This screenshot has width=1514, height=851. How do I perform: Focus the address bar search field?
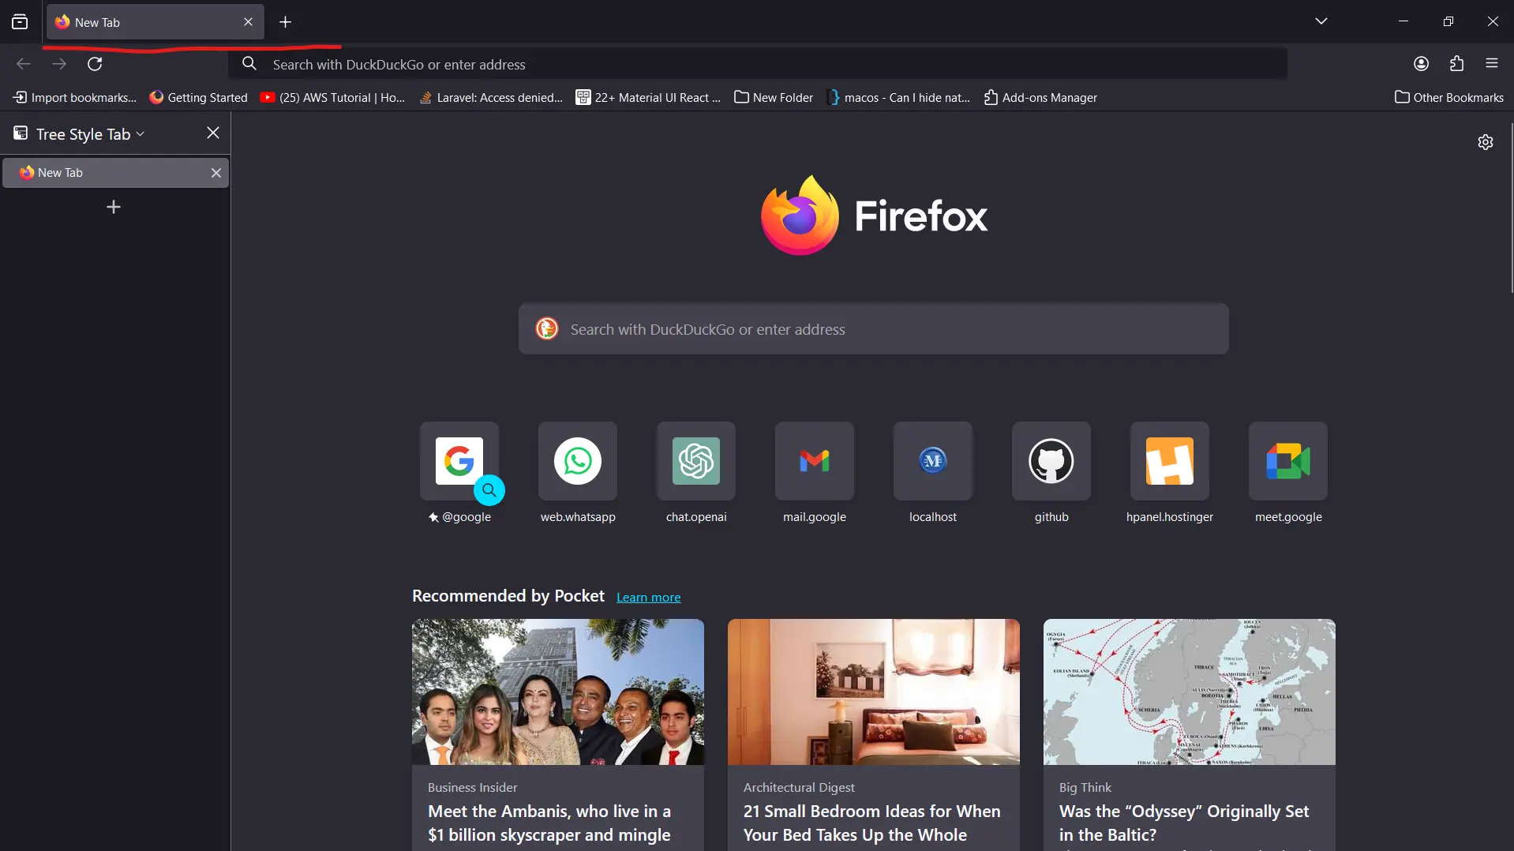click(758, 64)
